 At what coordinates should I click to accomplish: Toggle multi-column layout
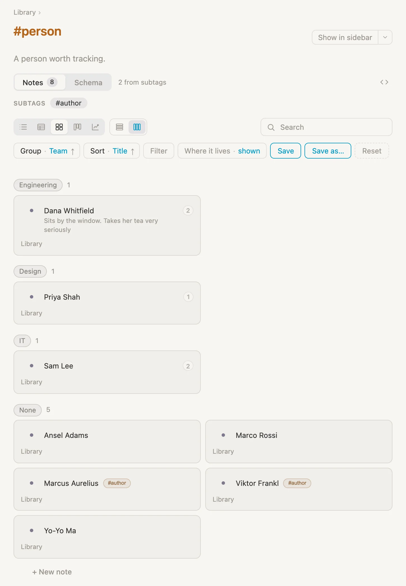click(x=137, y=127)
